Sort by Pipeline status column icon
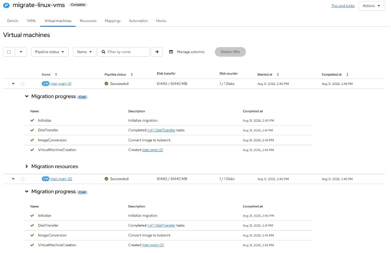391x253 pixels. click(x=132, y=75)
